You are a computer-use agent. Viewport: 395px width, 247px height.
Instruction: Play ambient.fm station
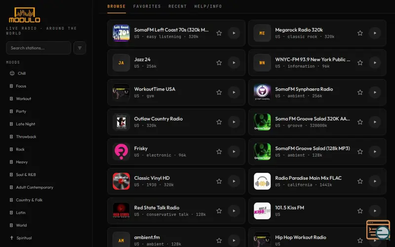pyautogui.click(x=234, y=241)
